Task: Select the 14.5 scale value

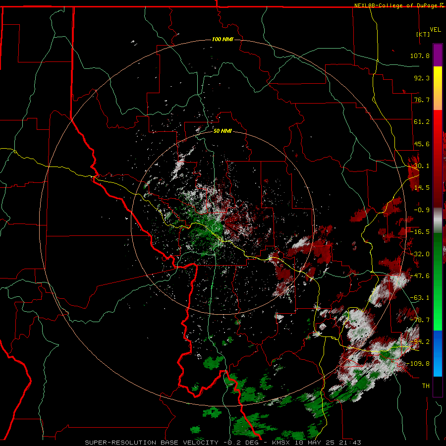Action: (422, 188)
